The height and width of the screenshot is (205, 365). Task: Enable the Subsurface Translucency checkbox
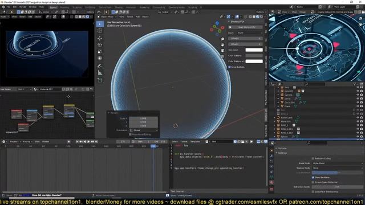(313, 192)
